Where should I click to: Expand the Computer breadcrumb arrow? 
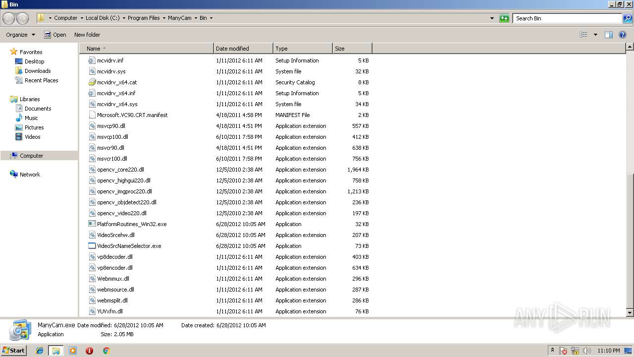pos(81,18)
